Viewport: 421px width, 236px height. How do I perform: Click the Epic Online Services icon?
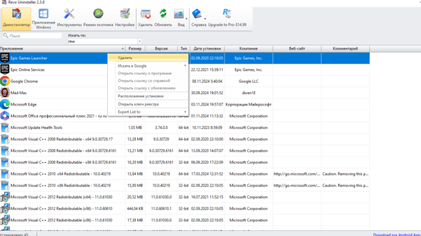coord(5,69)
